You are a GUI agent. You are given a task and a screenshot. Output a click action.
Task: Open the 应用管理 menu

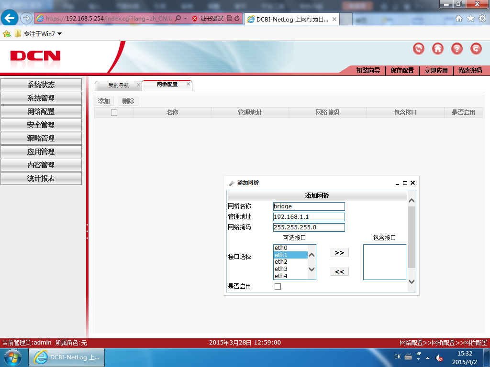point(41,151)
